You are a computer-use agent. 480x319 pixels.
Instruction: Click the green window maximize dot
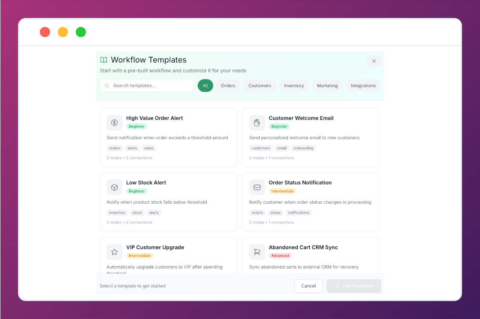tap(81, 32)
